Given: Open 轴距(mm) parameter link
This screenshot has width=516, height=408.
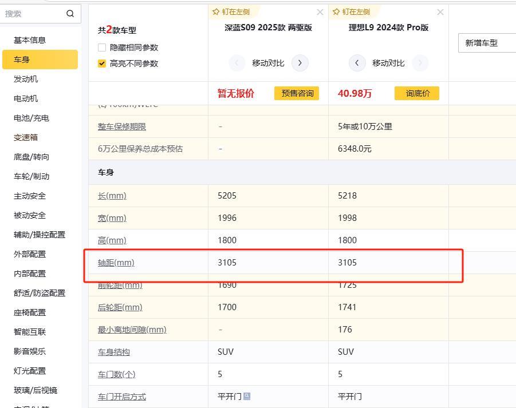Looking at the screenshot, I should click(x=116, y=263).
